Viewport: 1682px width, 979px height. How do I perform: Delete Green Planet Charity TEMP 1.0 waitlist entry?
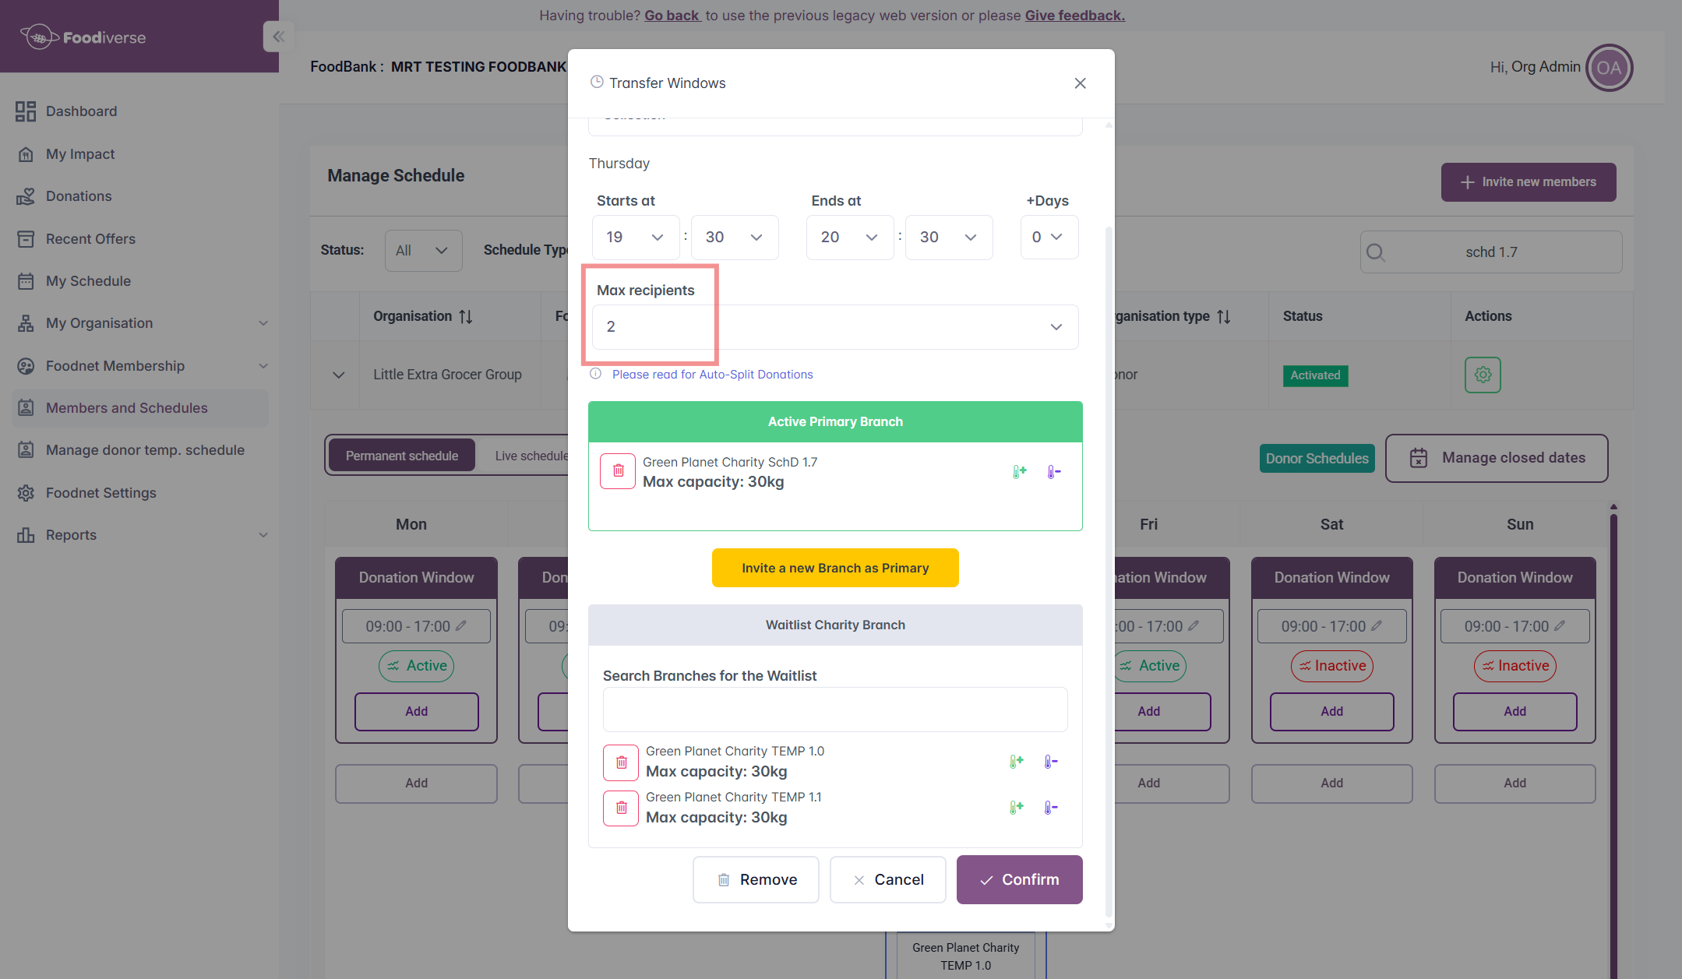pos(621,762)
